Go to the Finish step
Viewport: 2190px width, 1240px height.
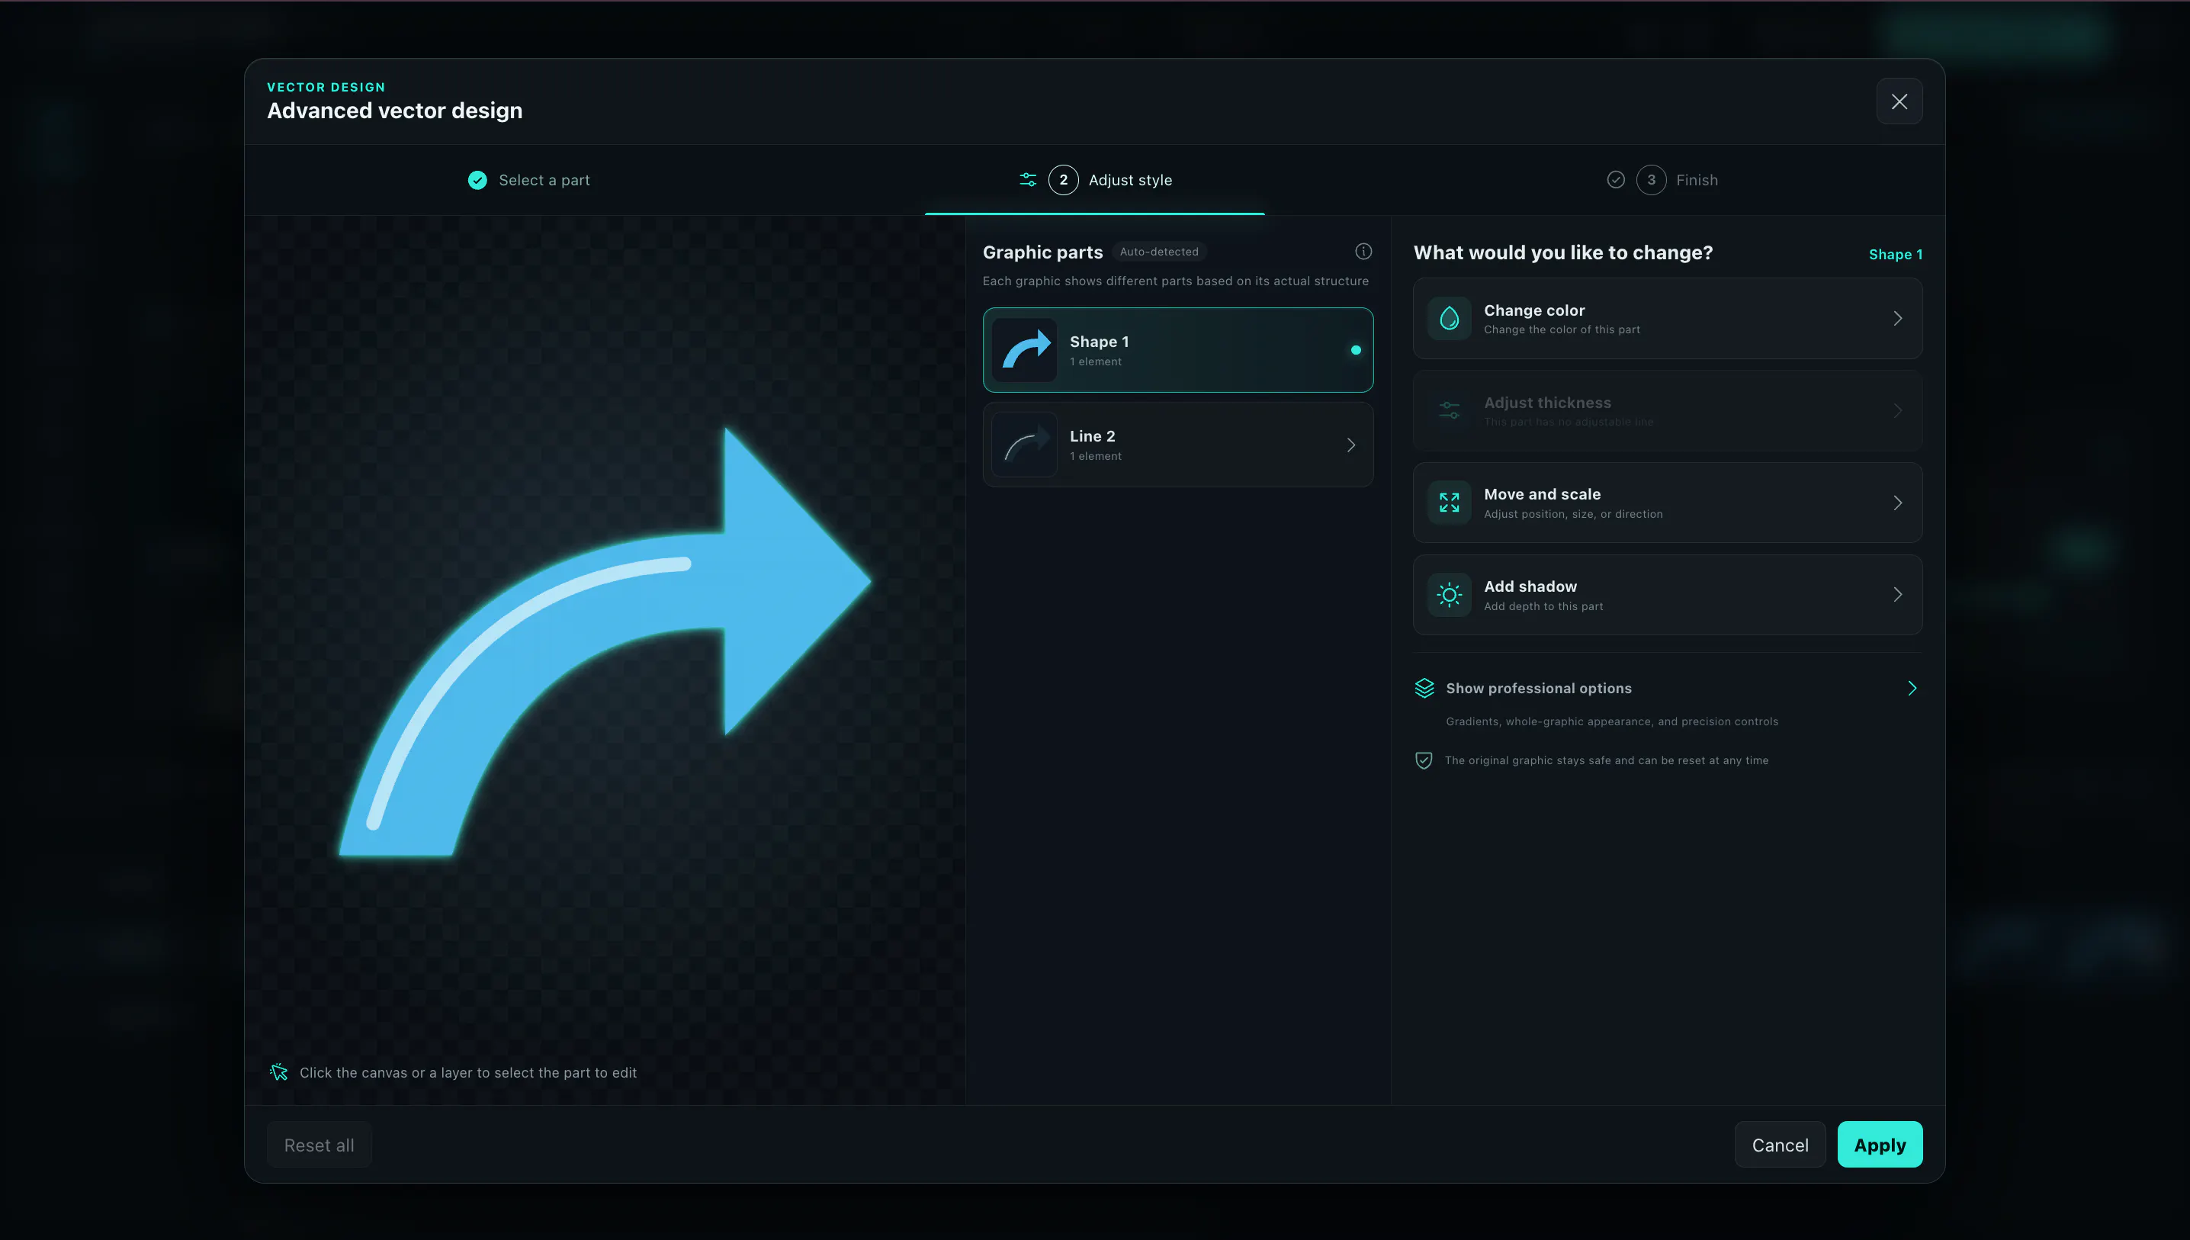click(x=1662, y=180)
